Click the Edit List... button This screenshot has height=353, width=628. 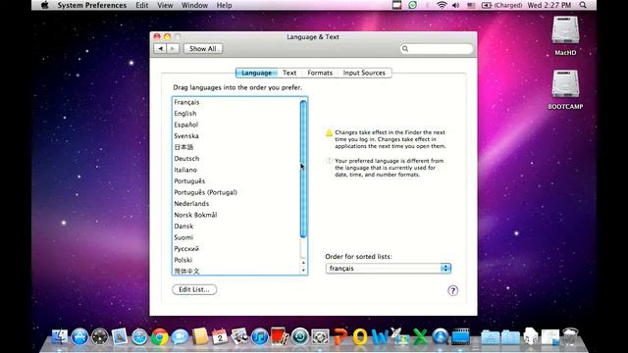[x=194, y=289]
